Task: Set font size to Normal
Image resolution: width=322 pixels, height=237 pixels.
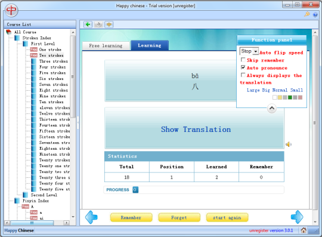Action: pyautogui.click(x=280, y=90)
